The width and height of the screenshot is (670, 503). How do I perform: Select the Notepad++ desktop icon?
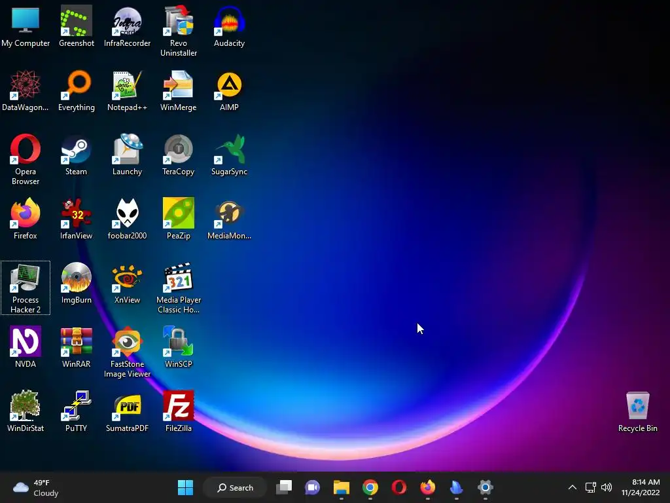[127, 91]
